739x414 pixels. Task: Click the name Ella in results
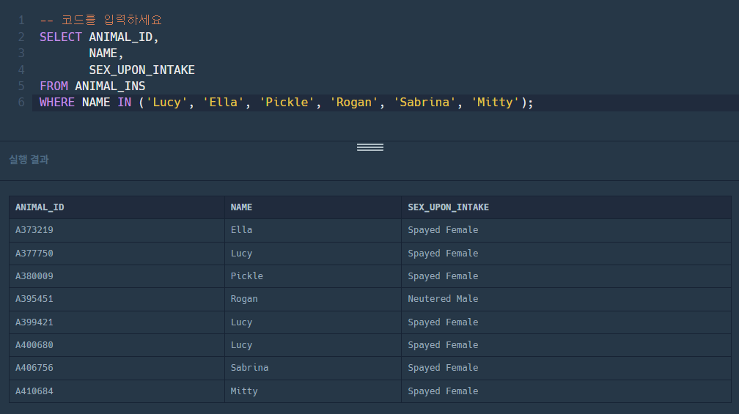241,230
